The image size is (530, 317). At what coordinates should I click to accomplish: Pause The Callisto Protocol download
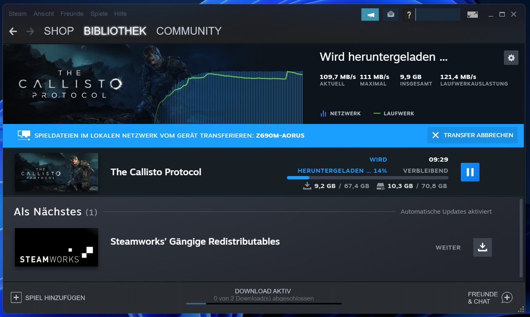tap(470, 172)
